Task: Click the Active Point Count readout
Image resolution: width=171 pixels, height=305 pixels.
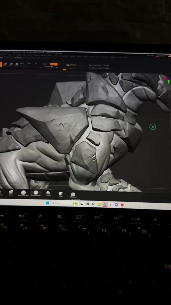Action: click(x=99, y=68)
